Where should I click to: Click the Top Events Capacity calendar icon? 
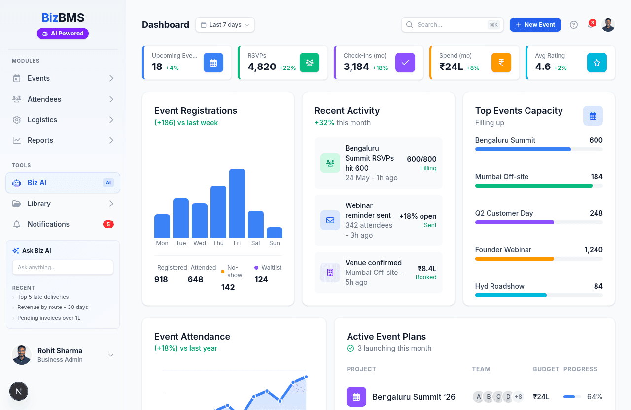click(593, 116)
